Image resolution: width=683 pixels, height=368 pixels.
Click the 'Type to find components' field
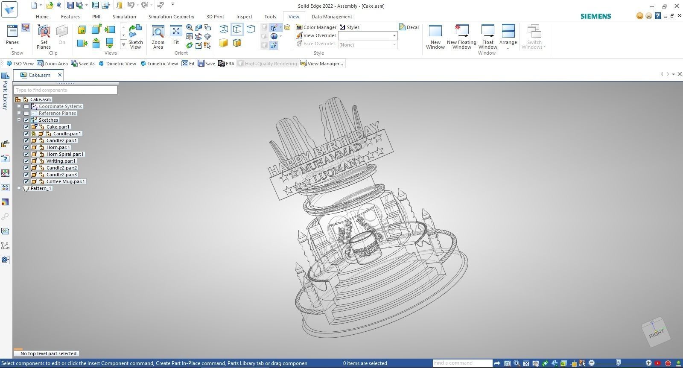(66, 90)
